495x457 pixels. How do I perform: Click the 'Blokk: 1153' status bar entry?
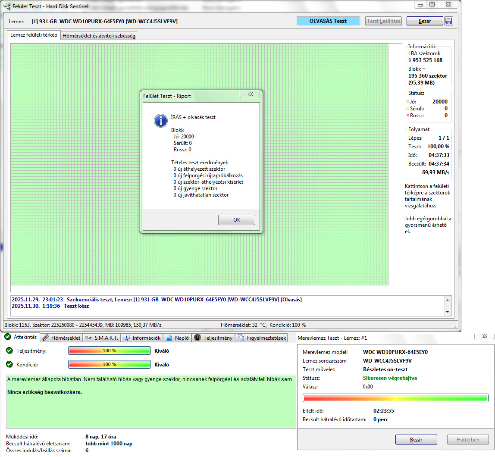coord(17,325)
